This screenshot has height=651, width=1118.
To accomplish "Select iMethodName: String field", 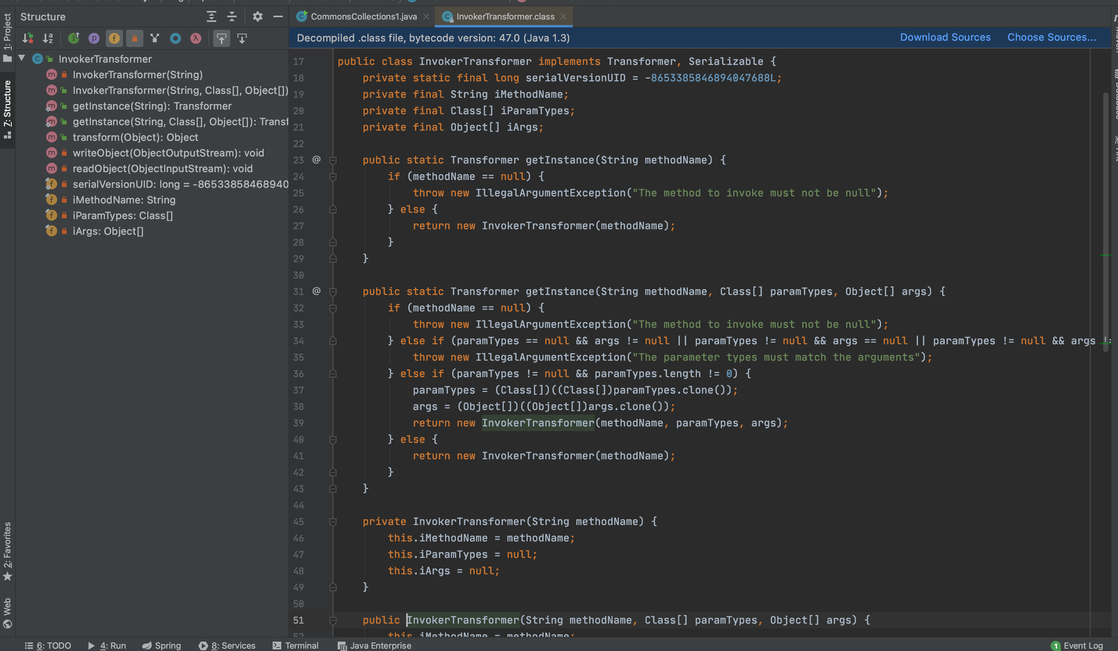I will pos(124,200).
